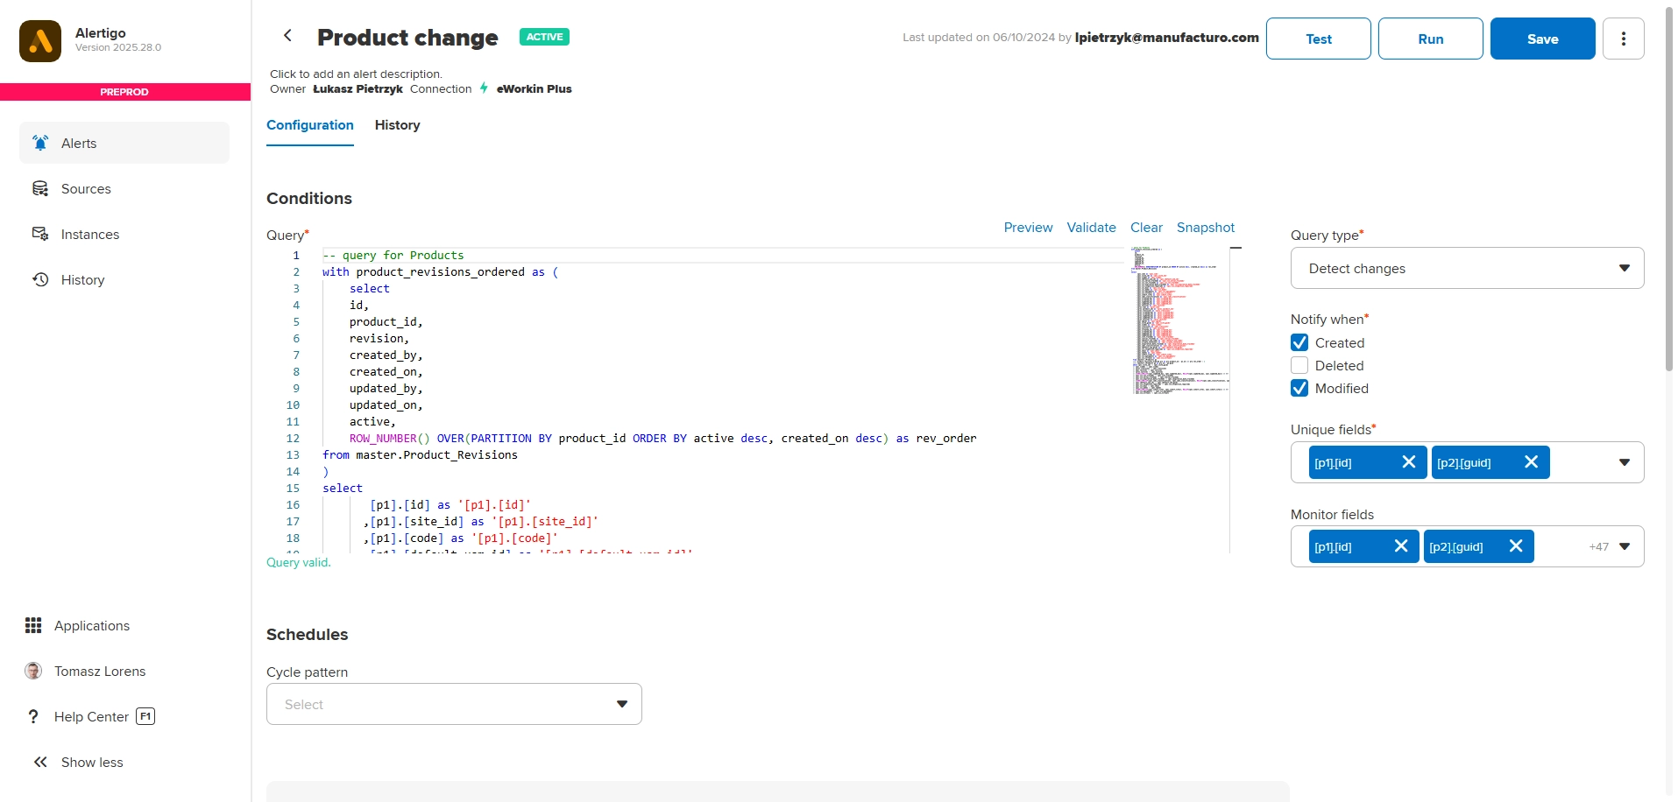Switch to the History tab
Screen dimensions: 1678x802
397,125
